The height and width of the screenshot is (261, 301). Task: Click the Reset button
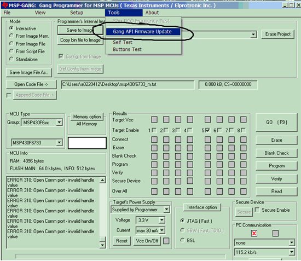click(121, 241)
